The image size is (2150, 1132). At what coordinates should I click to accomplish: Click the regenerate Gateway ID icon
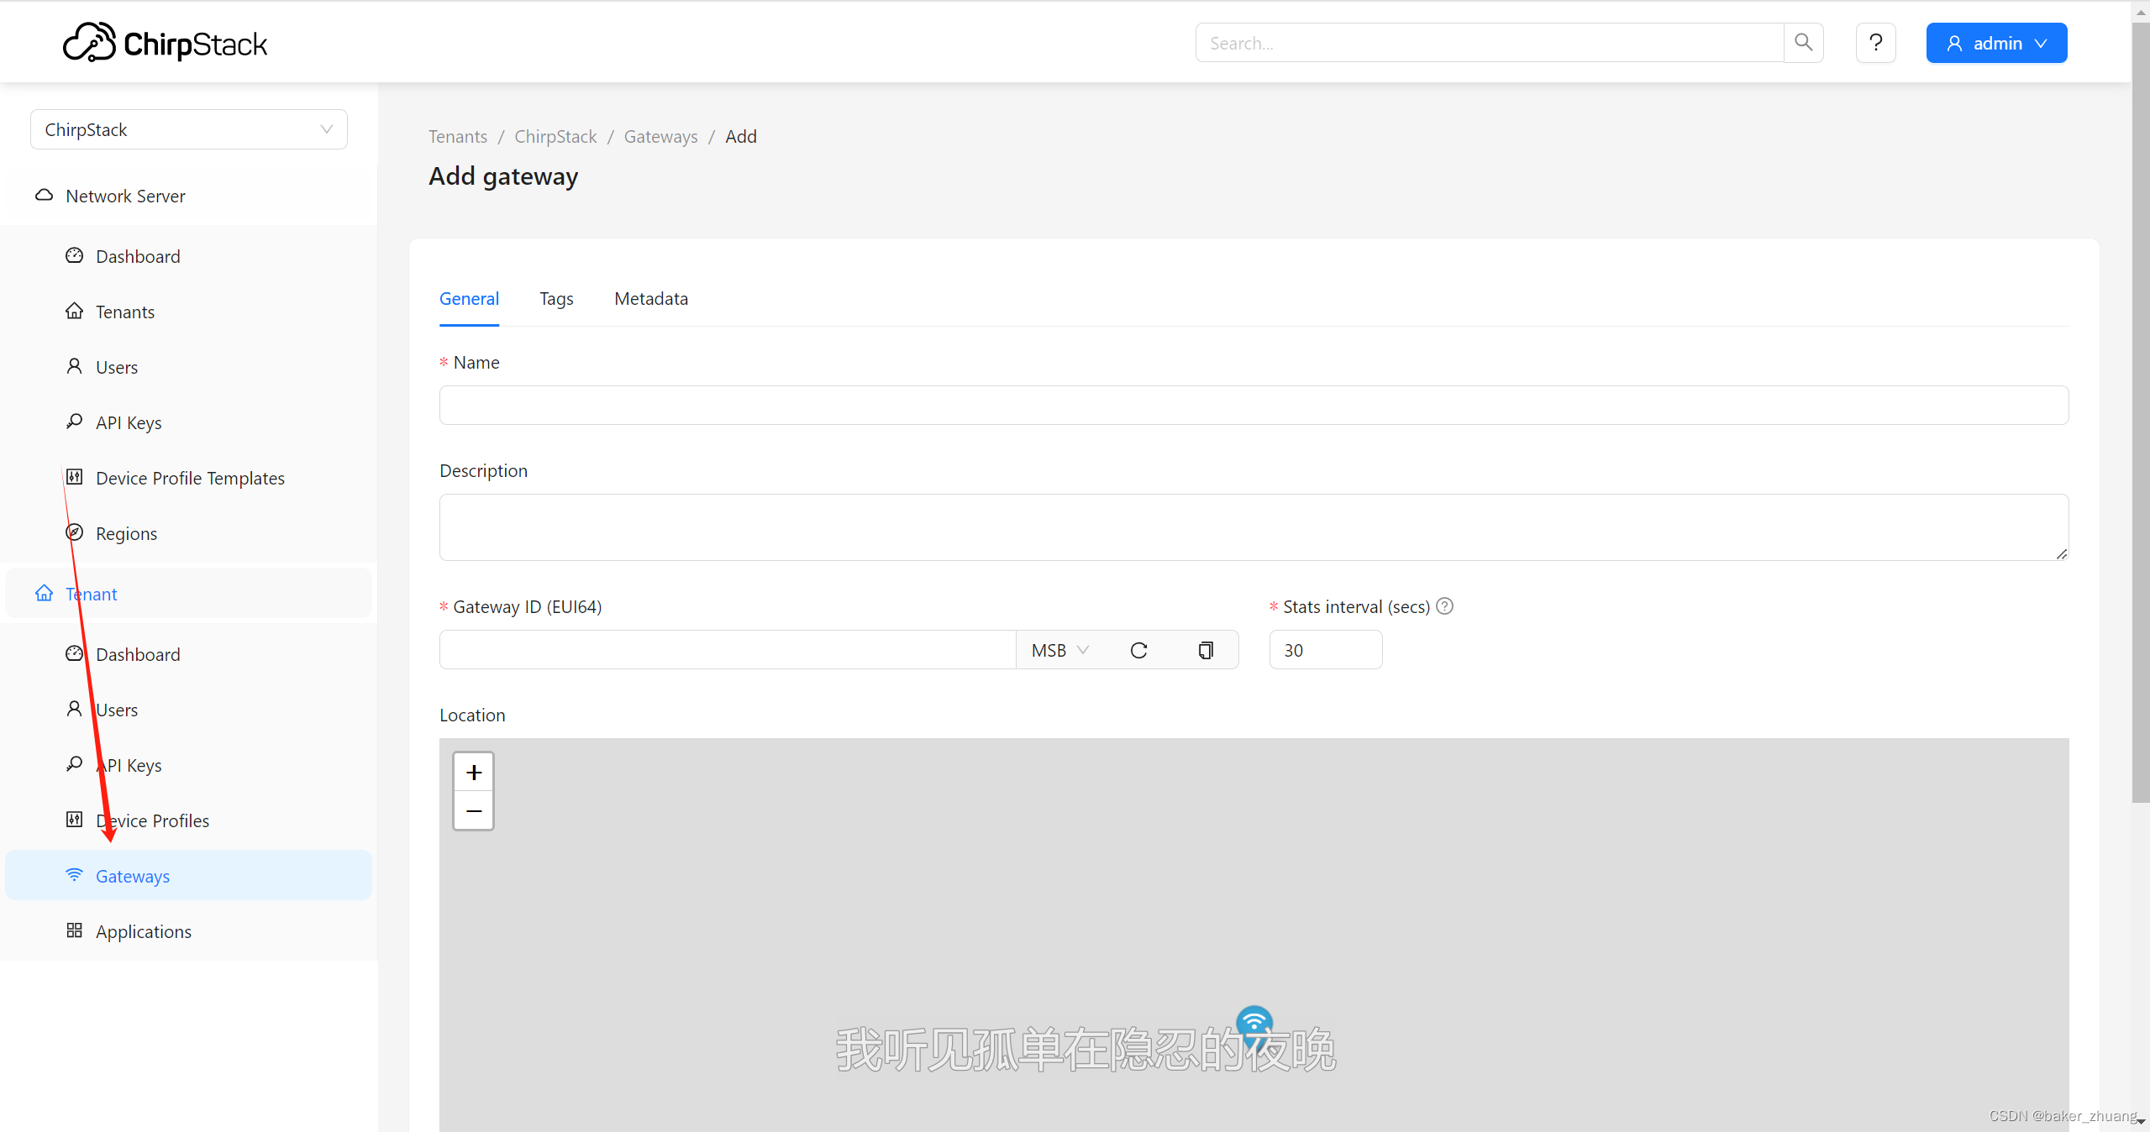pyautogui.click(x=1138, y=650)
